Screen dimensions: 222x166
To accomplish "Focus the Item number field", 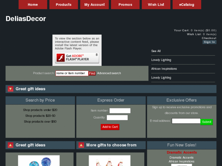I will (120, 111).
